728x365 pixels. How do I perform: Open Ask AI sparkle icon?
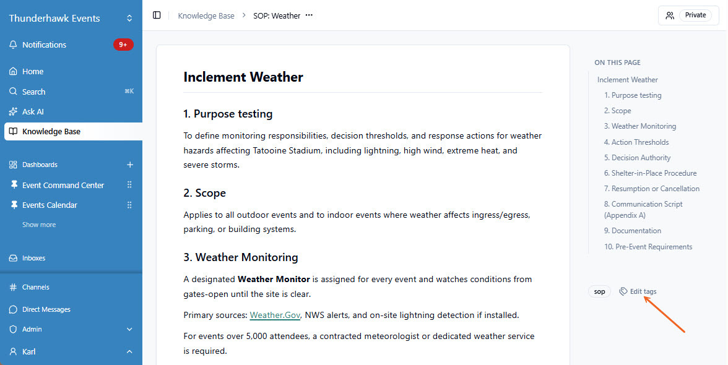click(x=13, y=112)
